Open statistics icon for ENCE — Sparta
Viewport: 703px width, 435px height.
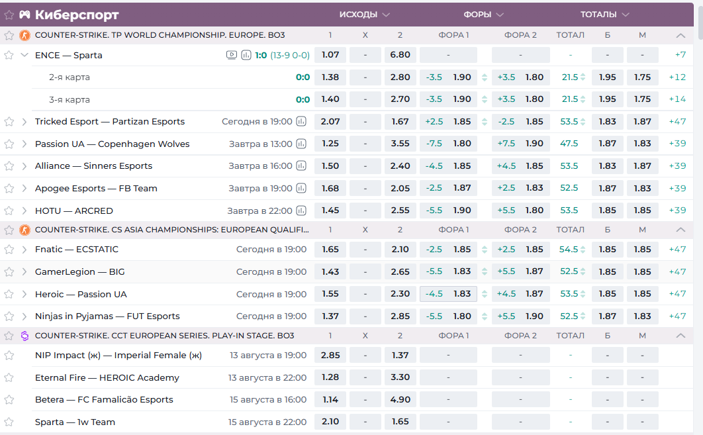pos(246,55)
